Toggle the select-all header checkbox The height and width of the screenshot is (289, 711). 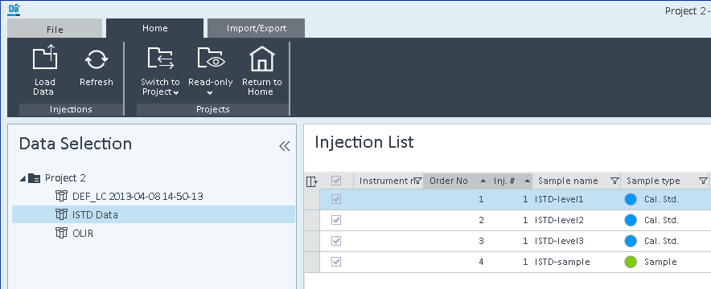(x=336, y=181)
